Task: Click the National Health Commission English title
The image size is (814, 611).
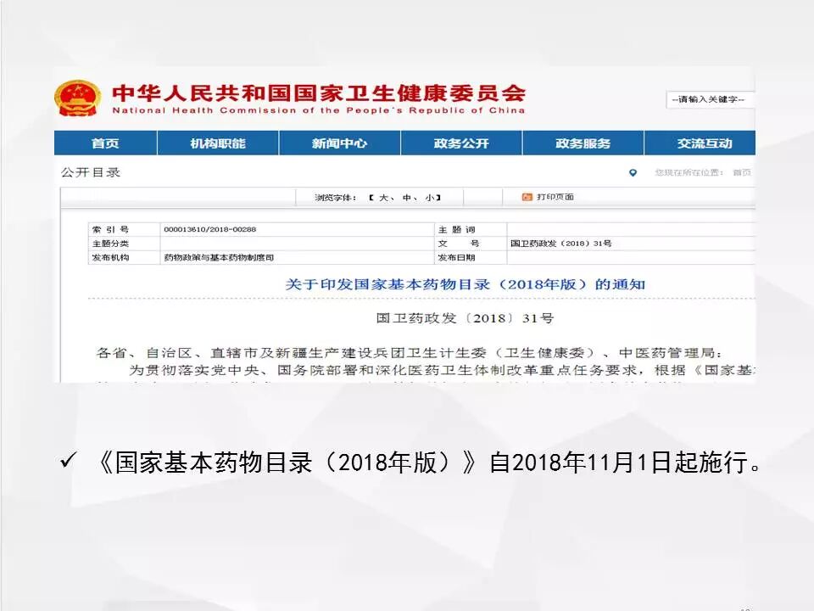Action: (x=318, y=110)
